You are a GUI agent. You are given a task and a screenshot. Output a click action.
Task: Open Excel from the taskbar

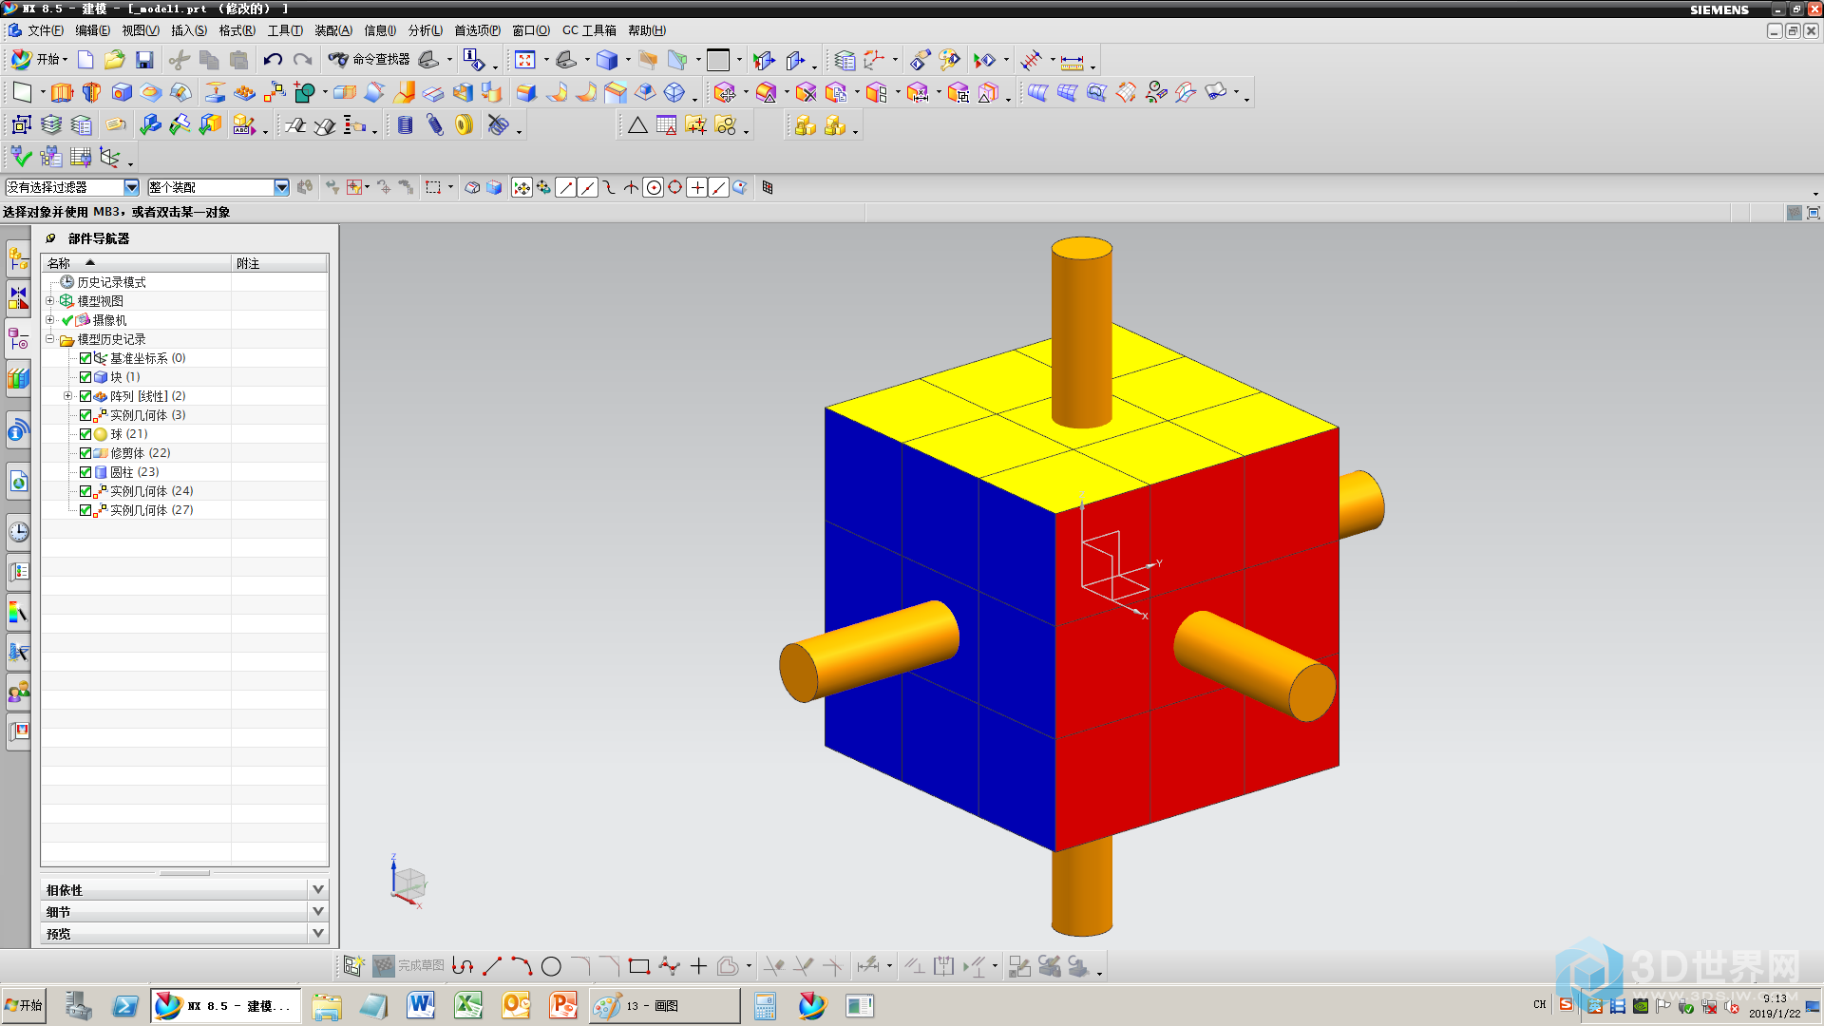(x=468, y=1005)
